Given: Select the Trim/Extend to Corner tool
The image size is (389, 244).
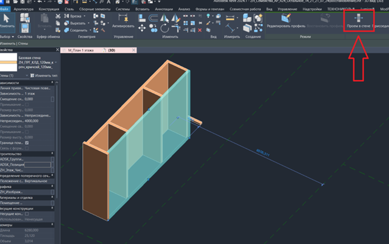Looking at the screenshot, I should [x=175, y=28].
